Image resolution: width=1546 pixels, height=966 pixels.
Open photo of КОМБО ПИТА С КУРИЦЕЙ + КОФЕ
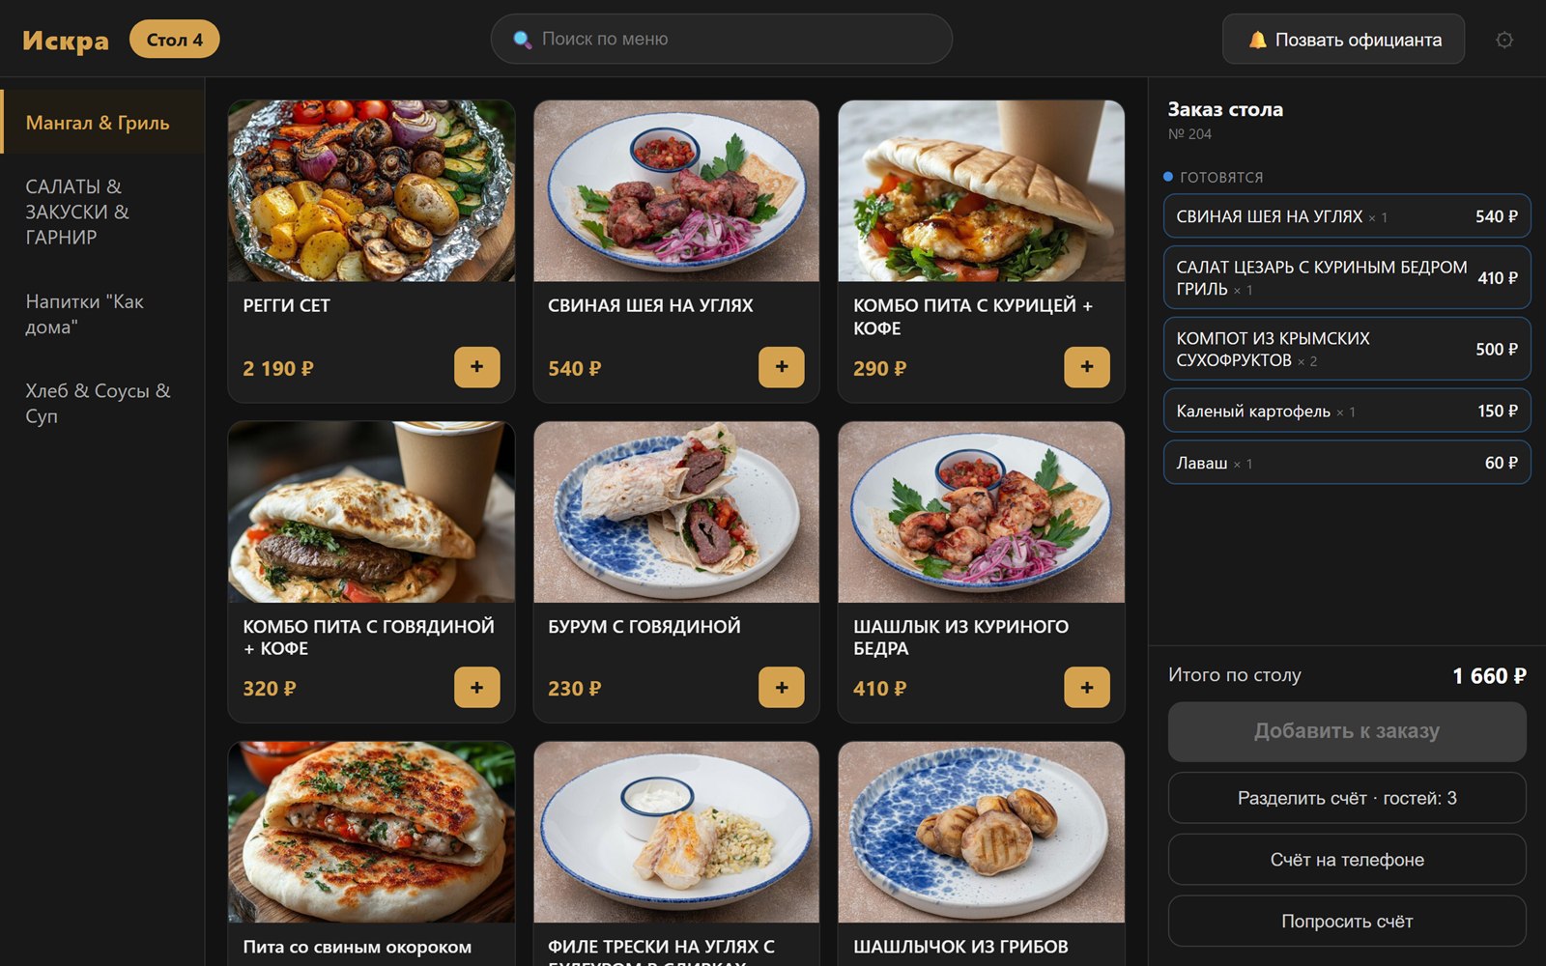982,191
